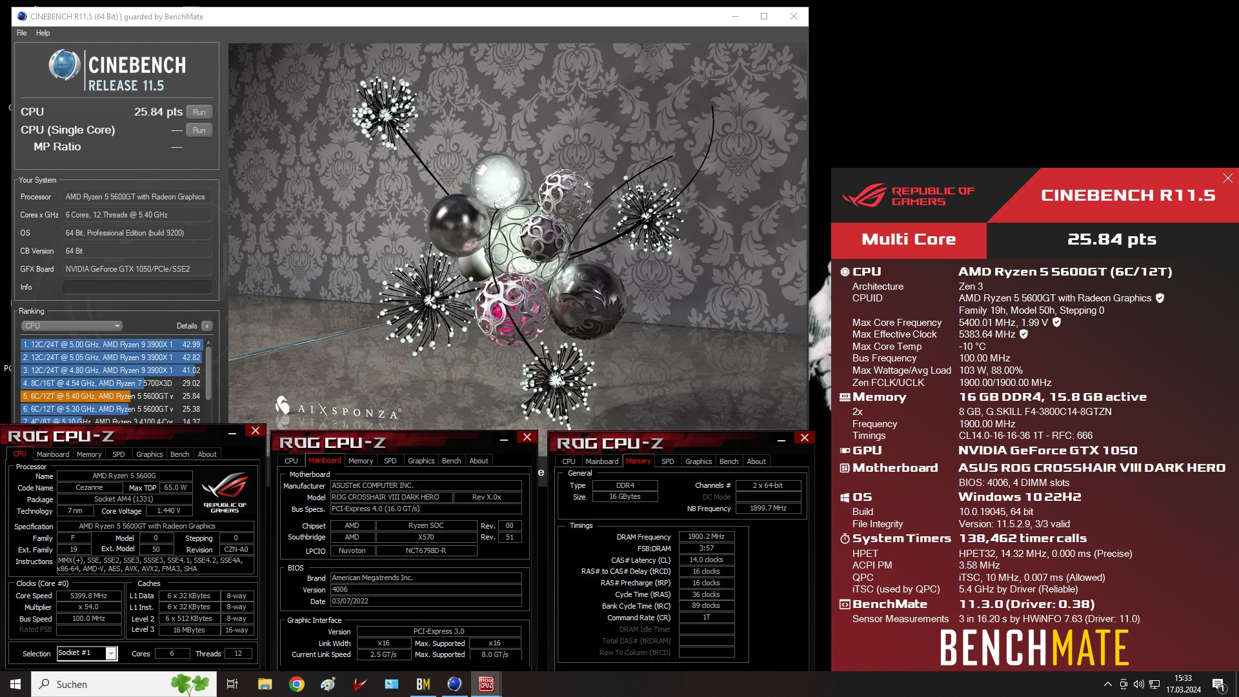The image size is (1239, 697).
Task: Switch to Cinebench globe taskbar icon
Action: pos(455,684)
